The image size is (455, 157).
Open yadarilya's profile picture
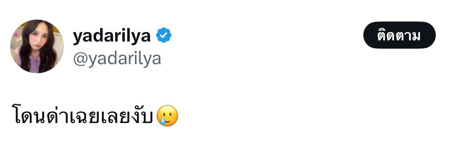37,46
